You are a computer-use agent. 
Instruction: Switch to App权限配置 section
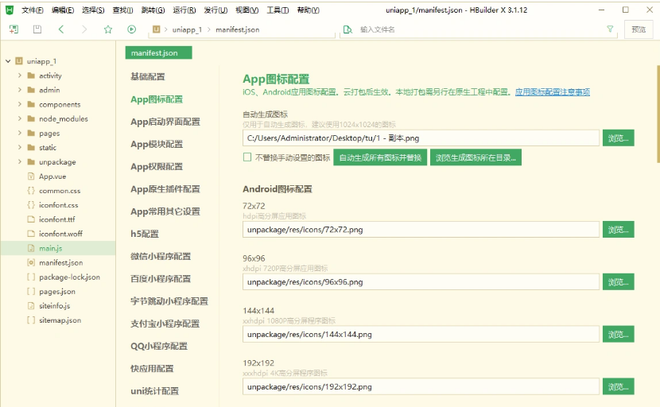click(x=157, y=167)
